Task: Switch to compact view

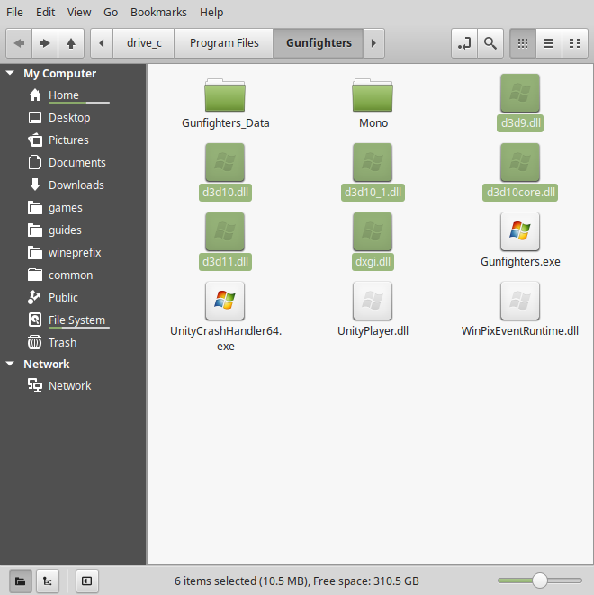Action: click(x=575, y=43)
